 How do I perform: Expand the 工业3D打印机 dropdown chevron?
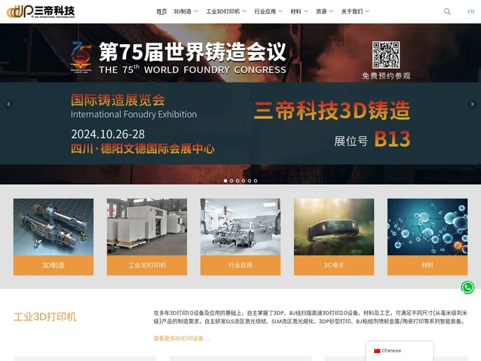pos(245,11)
